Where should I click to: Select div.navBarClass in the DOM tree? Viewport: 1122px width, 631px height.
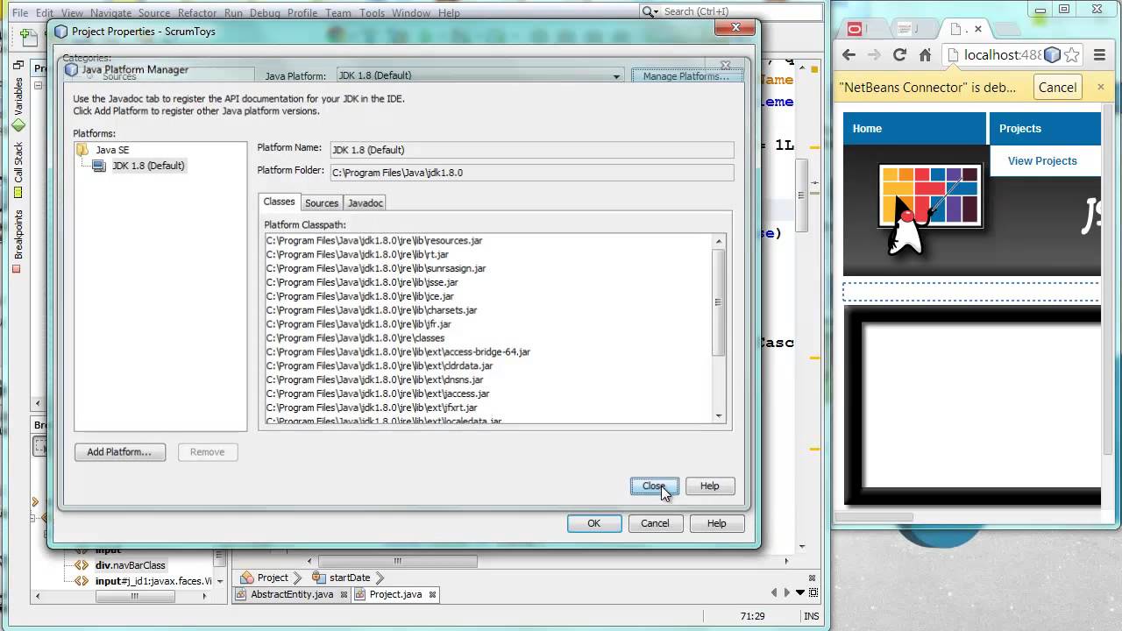click(x=130, y=565)
